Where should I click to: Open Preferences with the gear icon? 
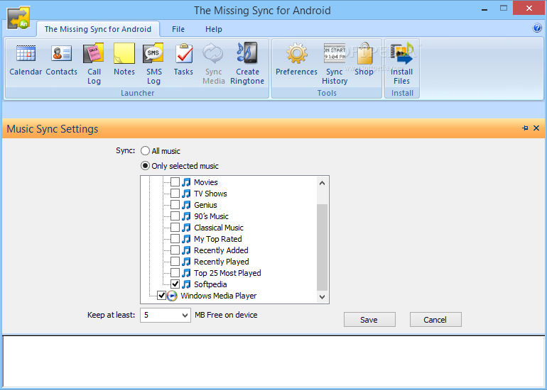click(x=296, y=54)
